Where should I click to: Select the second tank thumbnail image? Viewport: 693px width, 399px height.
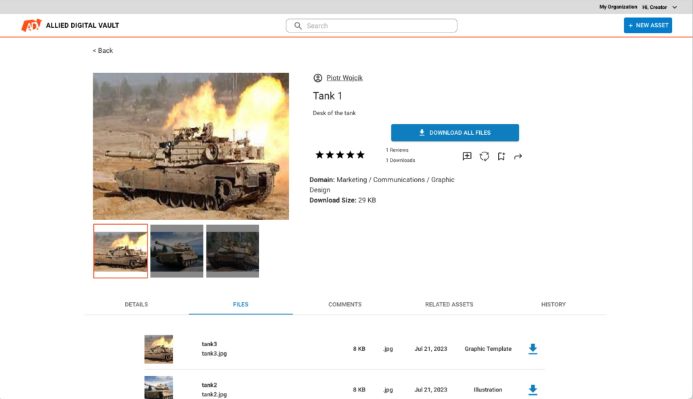pos(177,251)
